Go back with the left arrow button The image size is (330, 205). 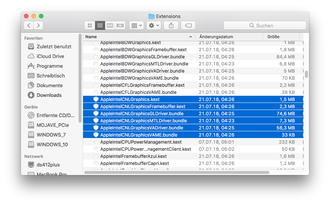click(x=28, y=25)
